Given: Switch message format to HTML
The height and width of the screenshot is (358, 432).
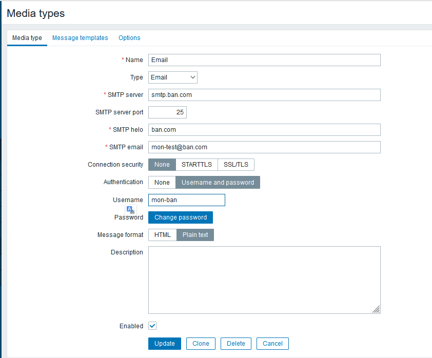Looking at the screenshot, I should click(162, 235).
